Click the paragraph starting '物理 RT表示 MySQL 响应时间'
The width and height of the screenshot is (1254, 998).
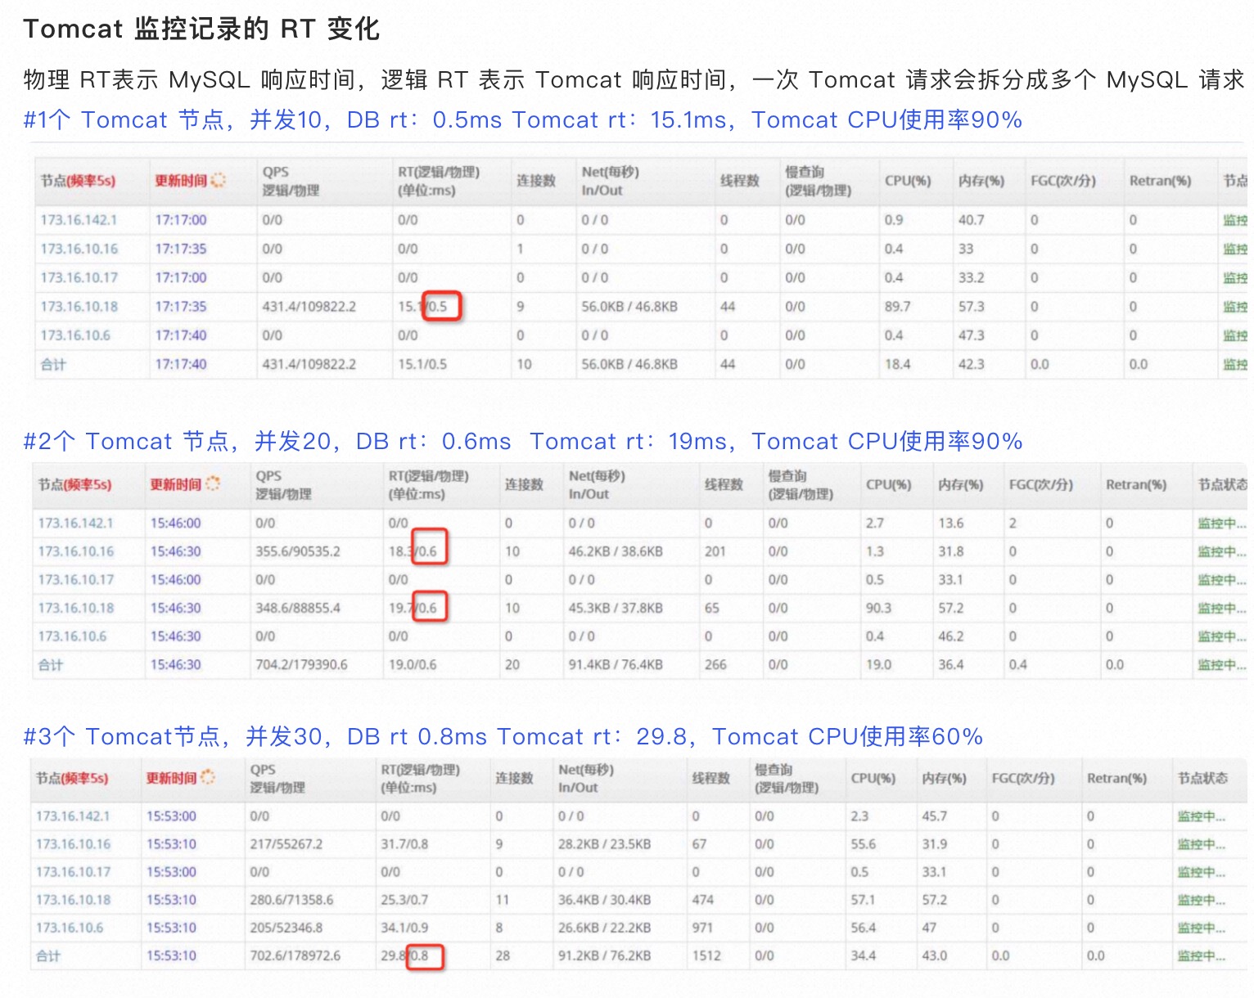coord(634,80)
